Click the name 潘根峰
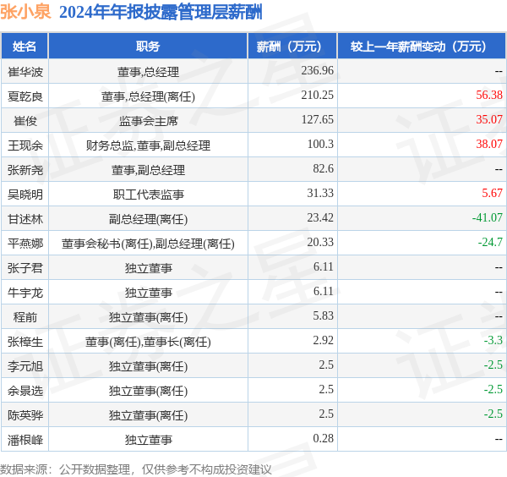The image size is (507, 477). click(x=25, y=441)
